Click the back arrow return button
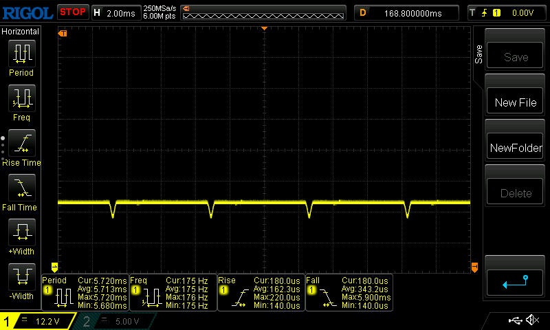Image resolution: width=550 pixels, height=330 pixels. pyautogui.click(x=515, y=280)
